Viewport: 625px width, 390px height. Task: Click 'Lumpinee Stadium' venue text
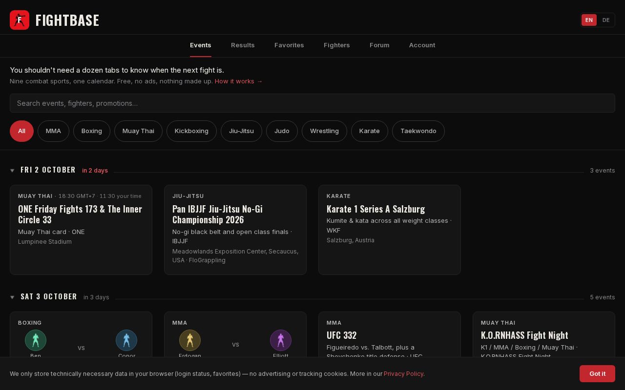[45, 242]
